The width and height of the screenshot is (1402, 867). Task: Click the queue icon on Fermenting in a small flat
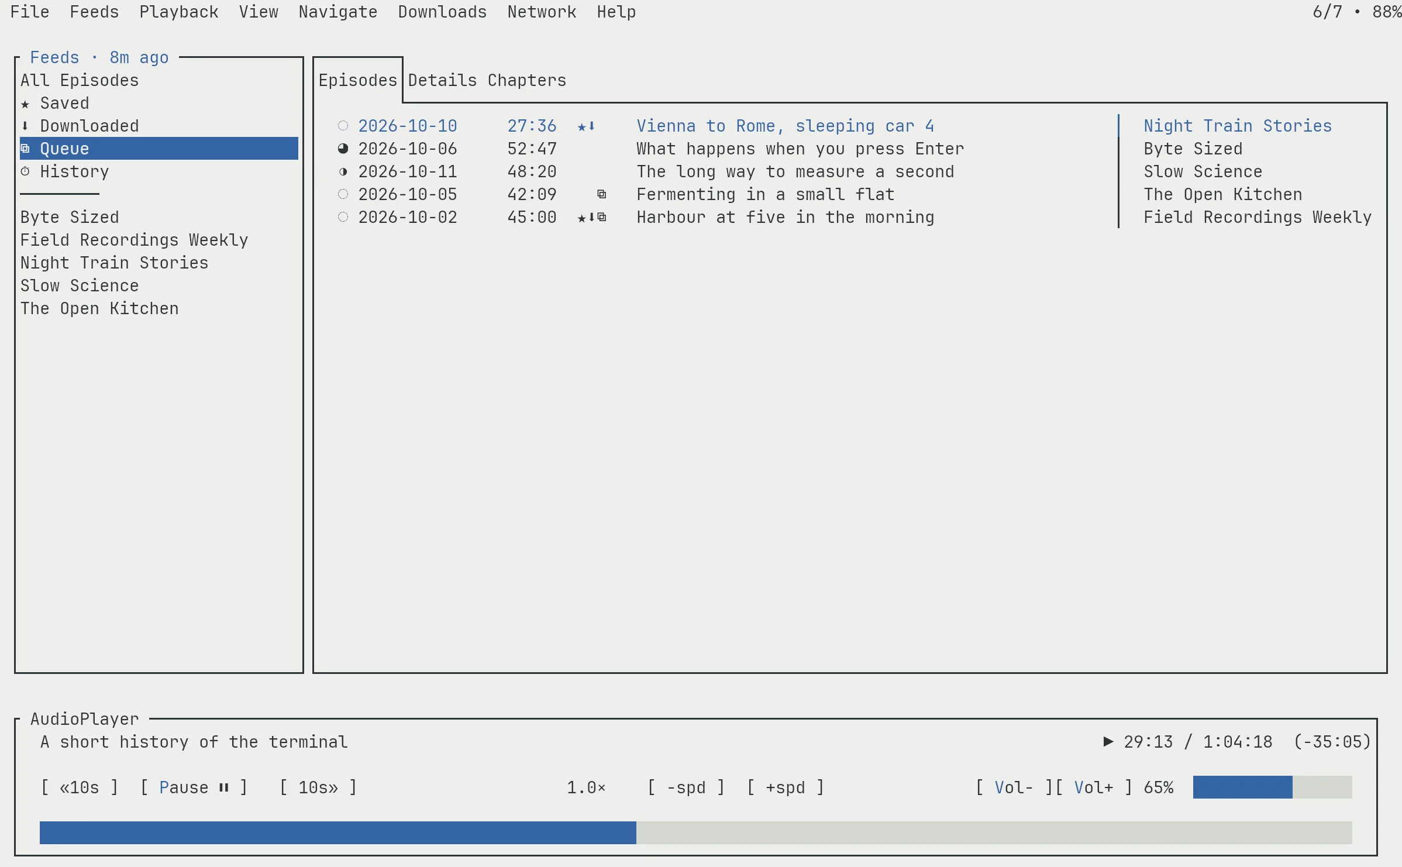coord(601,194)
